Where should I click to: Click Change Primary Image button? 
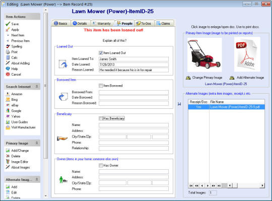pos(204,78)
